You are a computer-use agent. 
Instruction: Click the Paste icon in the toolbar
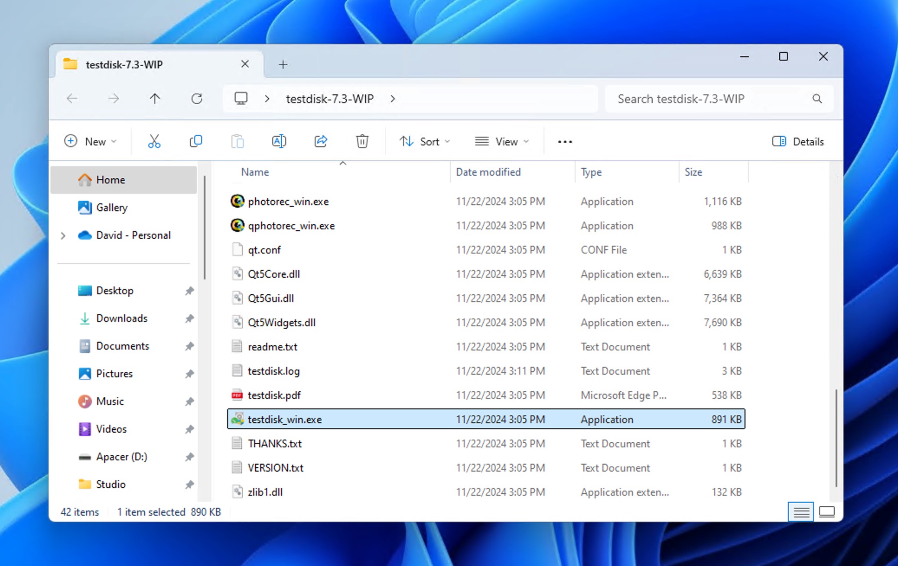click(238, 141)
